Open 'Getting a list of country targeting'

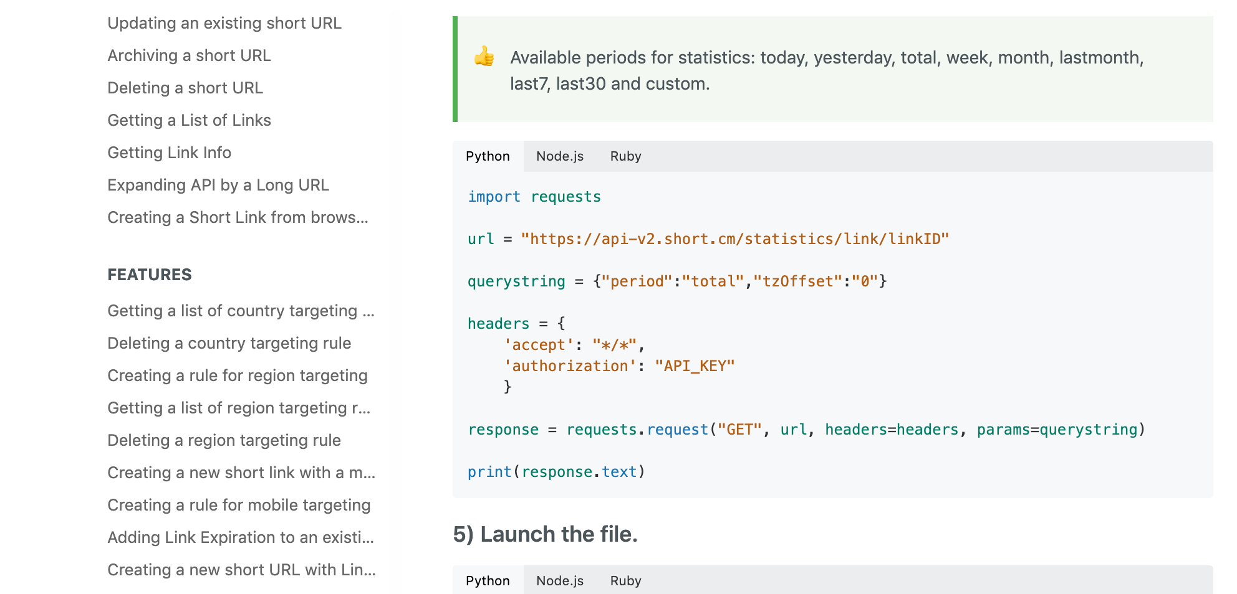point(241,311)
